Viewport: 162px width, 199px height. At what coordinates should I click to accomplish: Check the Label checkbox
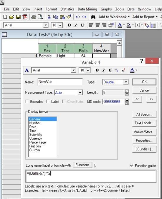coord(48,101)
